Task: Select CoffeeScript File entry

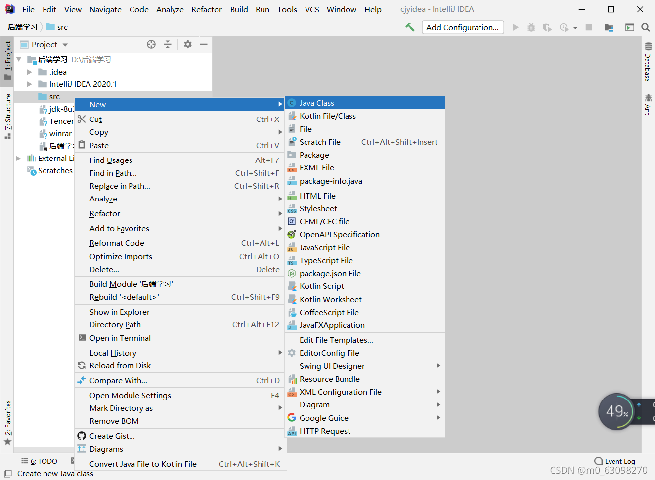Action: pos(365,312)
